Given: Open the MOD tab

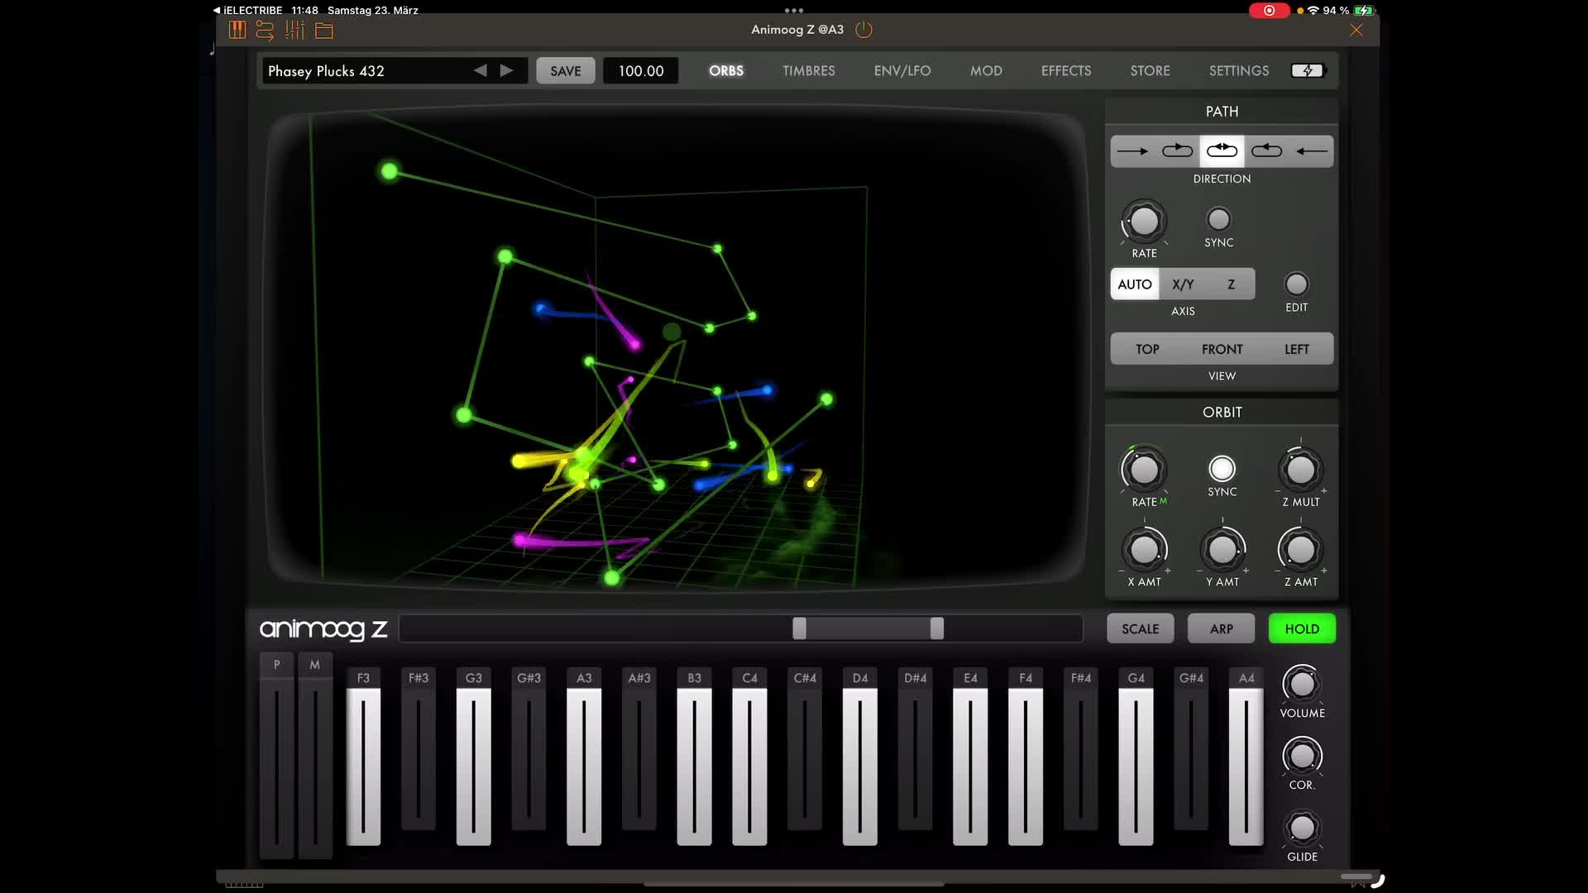Looking at the screenshot, I should point(986,71).
